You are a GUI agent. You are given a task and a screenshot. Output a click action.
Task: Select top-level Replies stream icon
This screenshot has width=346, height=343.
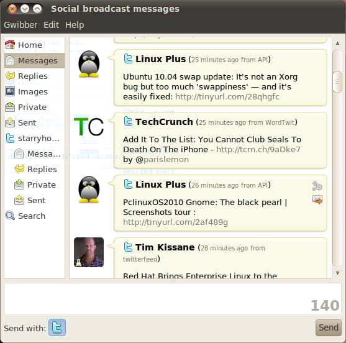click(10, 76)
